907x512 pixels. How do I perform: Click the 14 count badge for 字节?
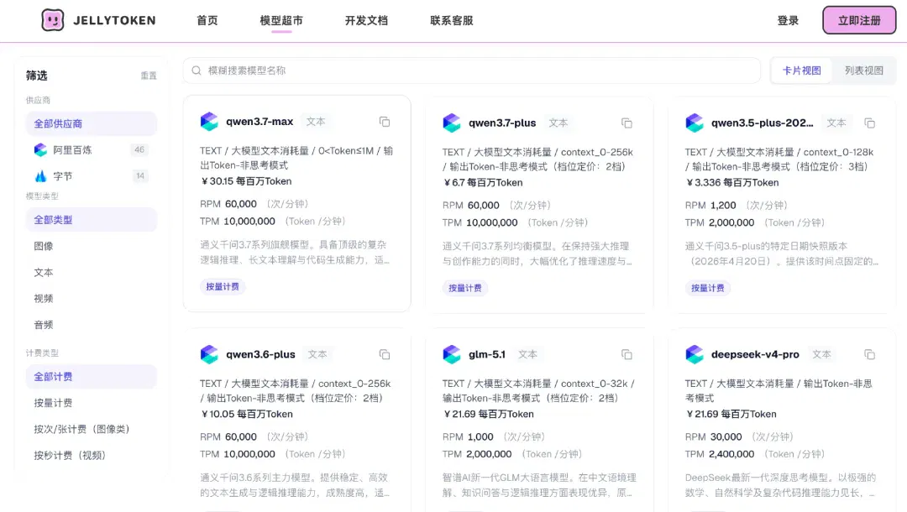pos(140,175)
